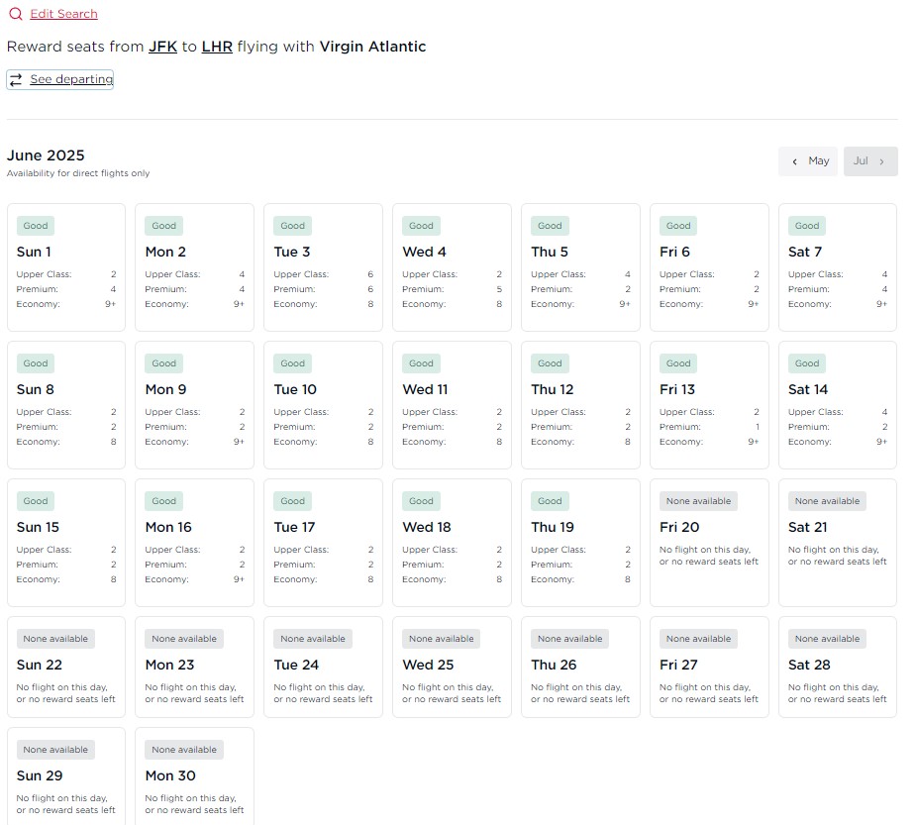Viewport: 916px width, 825px height.
Task: Click the magnifier icon beside Edit Search
Action: point(15,14)
